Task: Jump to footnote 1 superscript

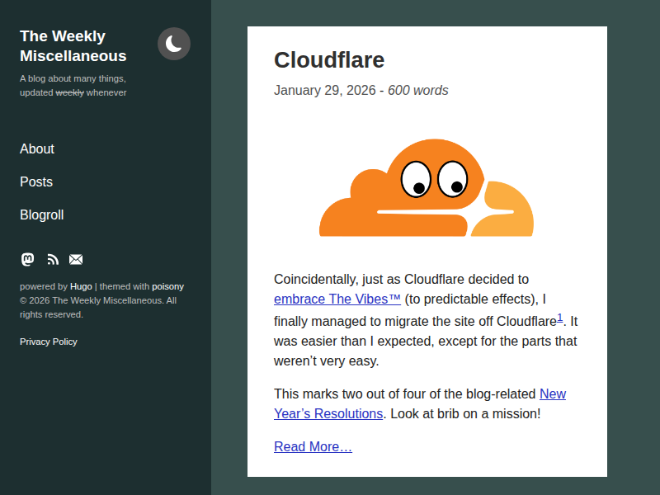Action: (x=560, y=318)
